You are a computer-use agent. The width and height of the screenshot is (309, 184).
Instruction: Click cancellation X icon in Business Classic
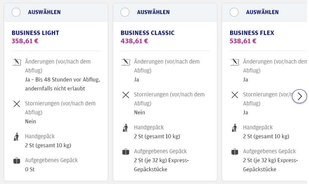click(125, 95)
